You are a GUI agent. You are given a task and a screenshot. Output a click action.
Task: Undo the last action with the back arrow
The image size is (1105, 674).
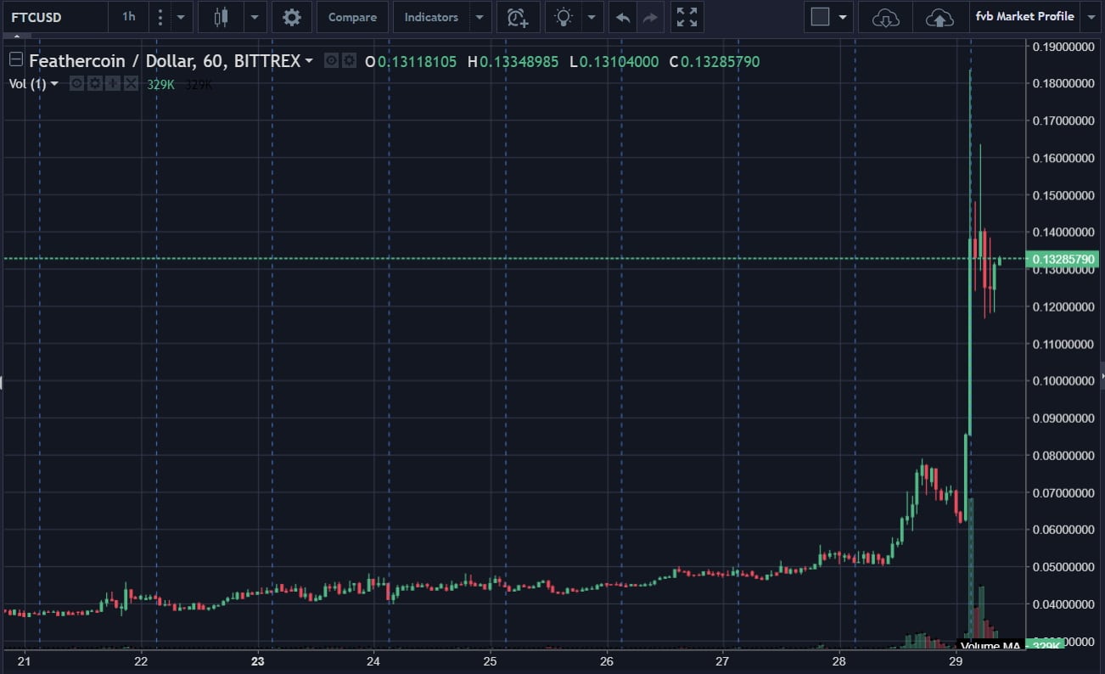(x=624, y=17)
